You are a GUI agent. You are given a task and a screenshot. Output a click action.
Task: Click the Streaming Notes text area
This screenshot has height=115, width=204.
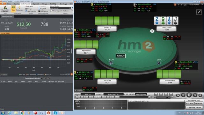(x=156, y=106)
